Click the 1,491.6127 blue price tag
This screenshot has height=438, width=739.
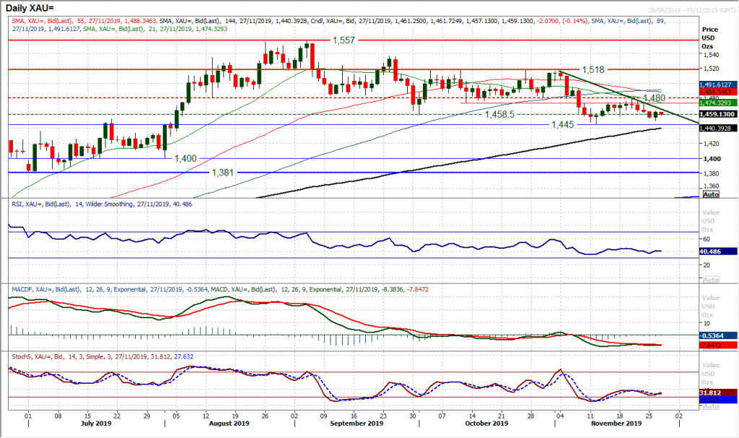(714, 85)
